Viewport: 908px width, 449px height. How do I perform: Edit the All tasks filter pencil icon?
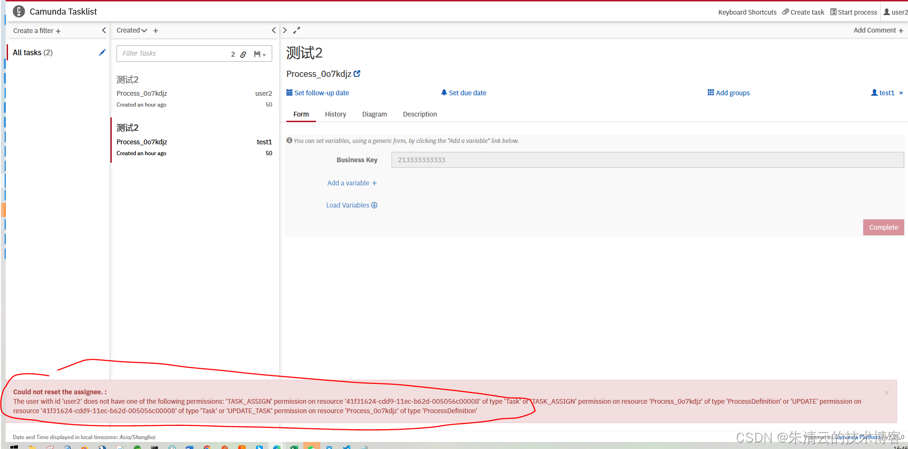coord(102,52)
